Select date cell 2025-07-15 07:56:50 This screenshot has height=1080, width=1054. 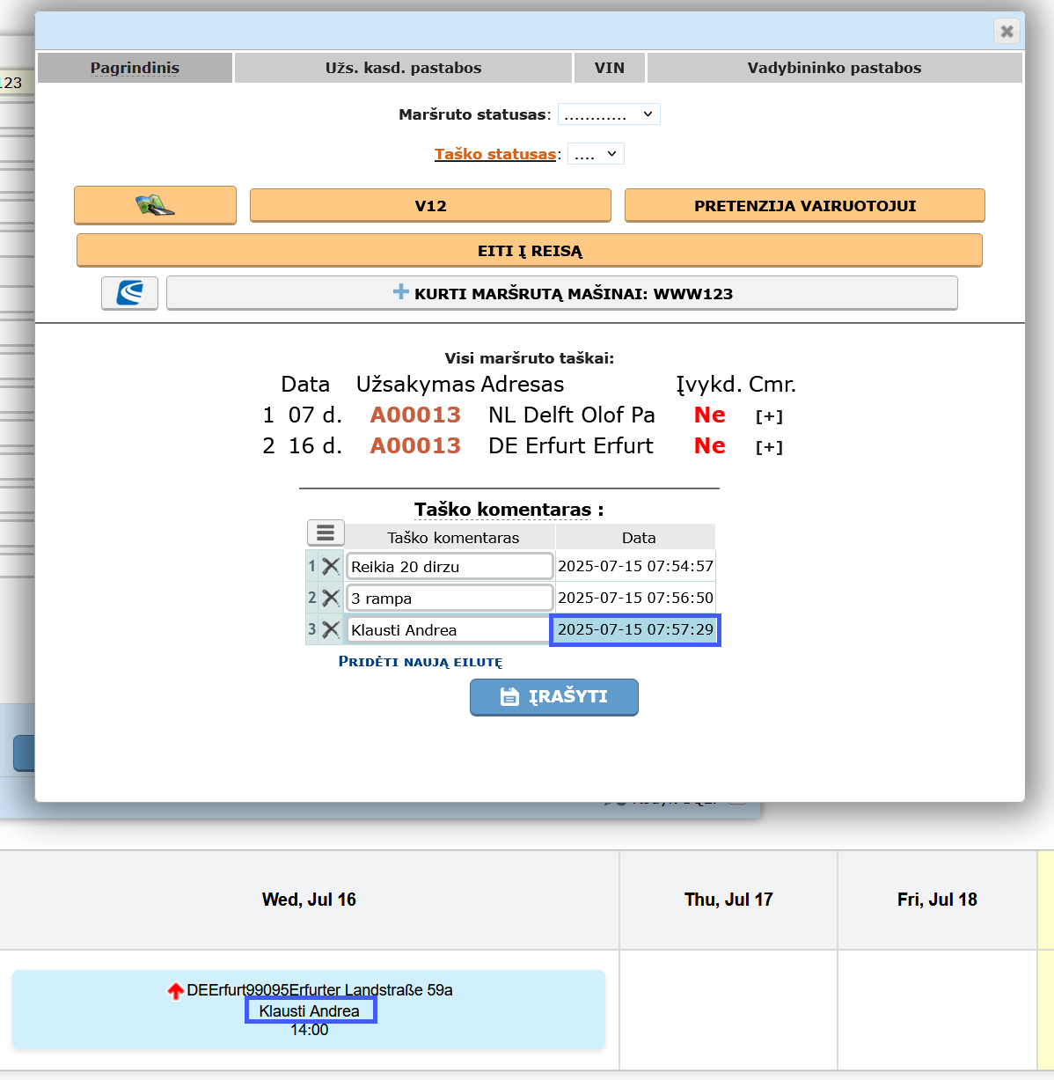tap(635, 598)
